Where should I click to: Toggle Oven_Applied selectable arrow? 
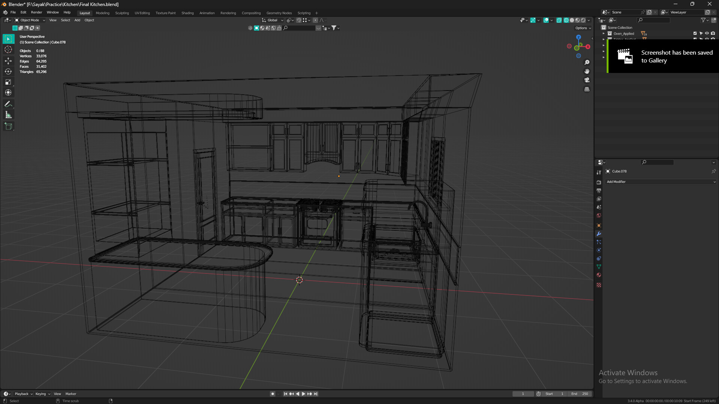click(x=701, y=33)
